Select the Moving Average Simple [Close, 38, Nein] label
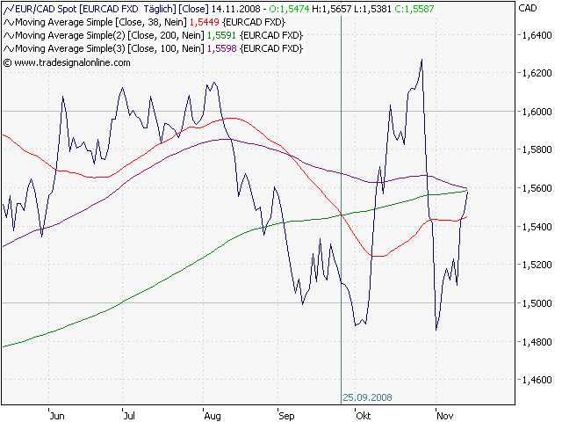This screenshot has width=562, height=422. [101, 22]
